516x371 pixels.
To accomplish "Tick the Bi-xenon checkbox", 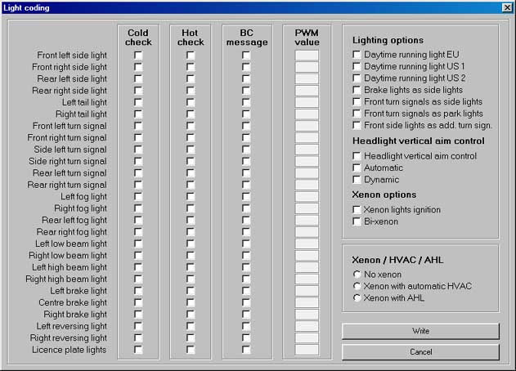I will pyautogui.click(x=357, y=221).
